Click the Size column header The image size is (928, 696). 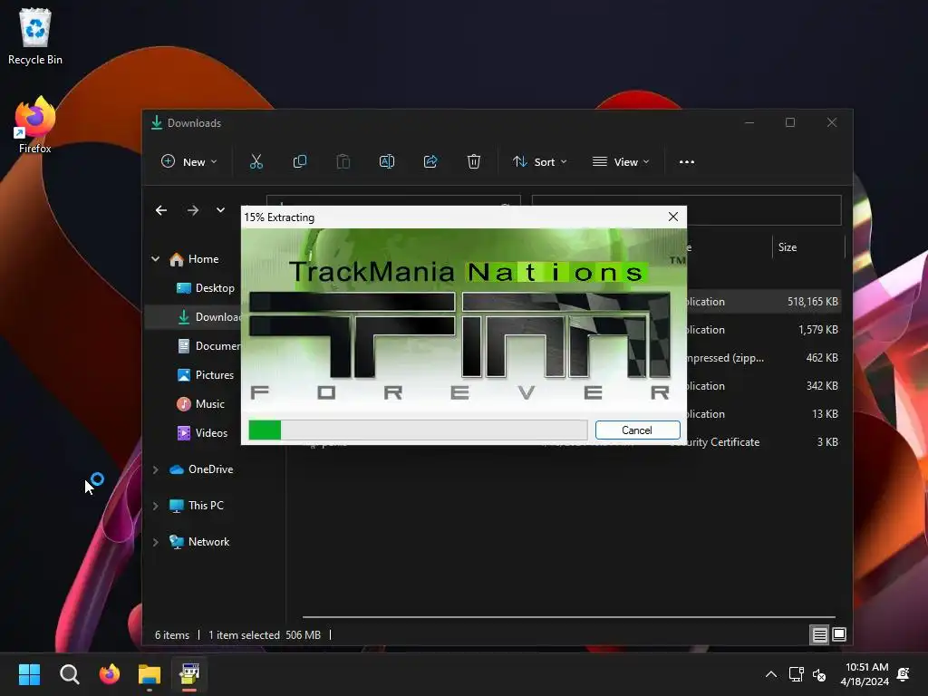coord(807,247)
